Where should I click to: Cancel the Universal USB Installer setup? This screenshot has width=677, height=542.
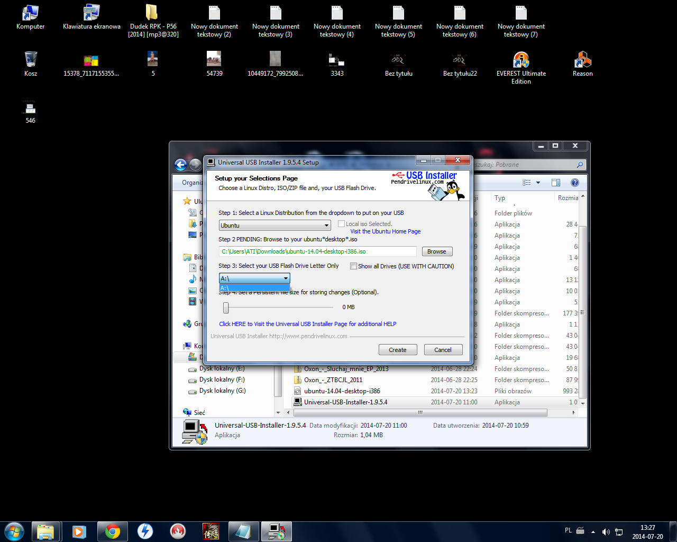pyautogui.click(x=443, y=350)
